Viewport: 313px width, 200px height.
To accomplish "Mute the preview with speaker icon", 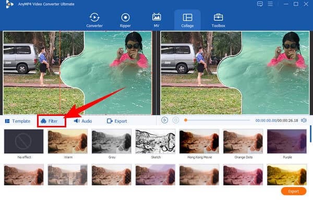I will click(304, 120).
